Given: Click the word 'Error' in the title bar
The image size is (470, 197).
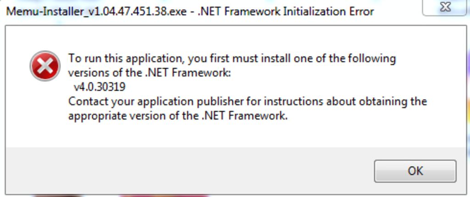Looking at the screenshot, I should (360, 11).
